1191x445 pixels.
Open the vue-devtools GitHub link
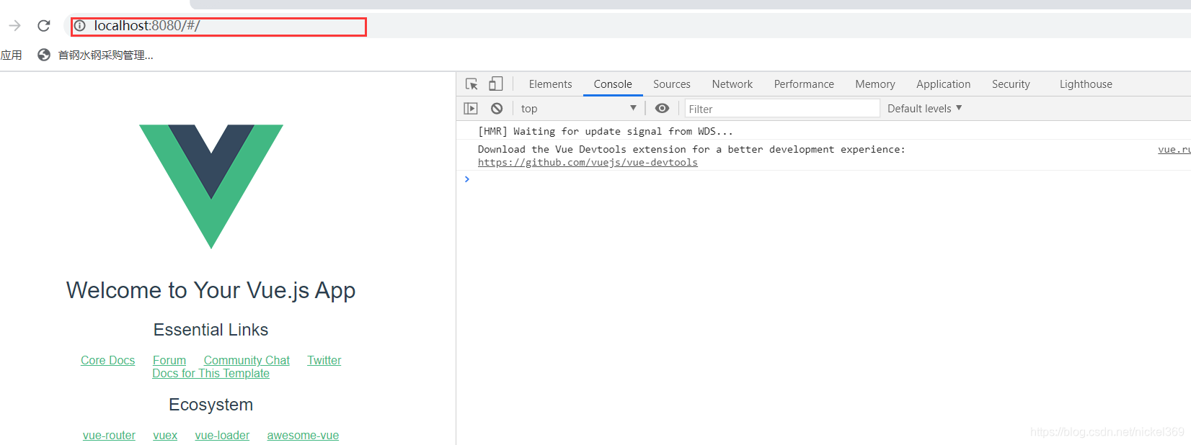pyautogui.click(x=588, y=163)
